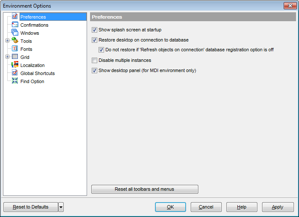Open Help for Environment Options

tap(242, 207)
